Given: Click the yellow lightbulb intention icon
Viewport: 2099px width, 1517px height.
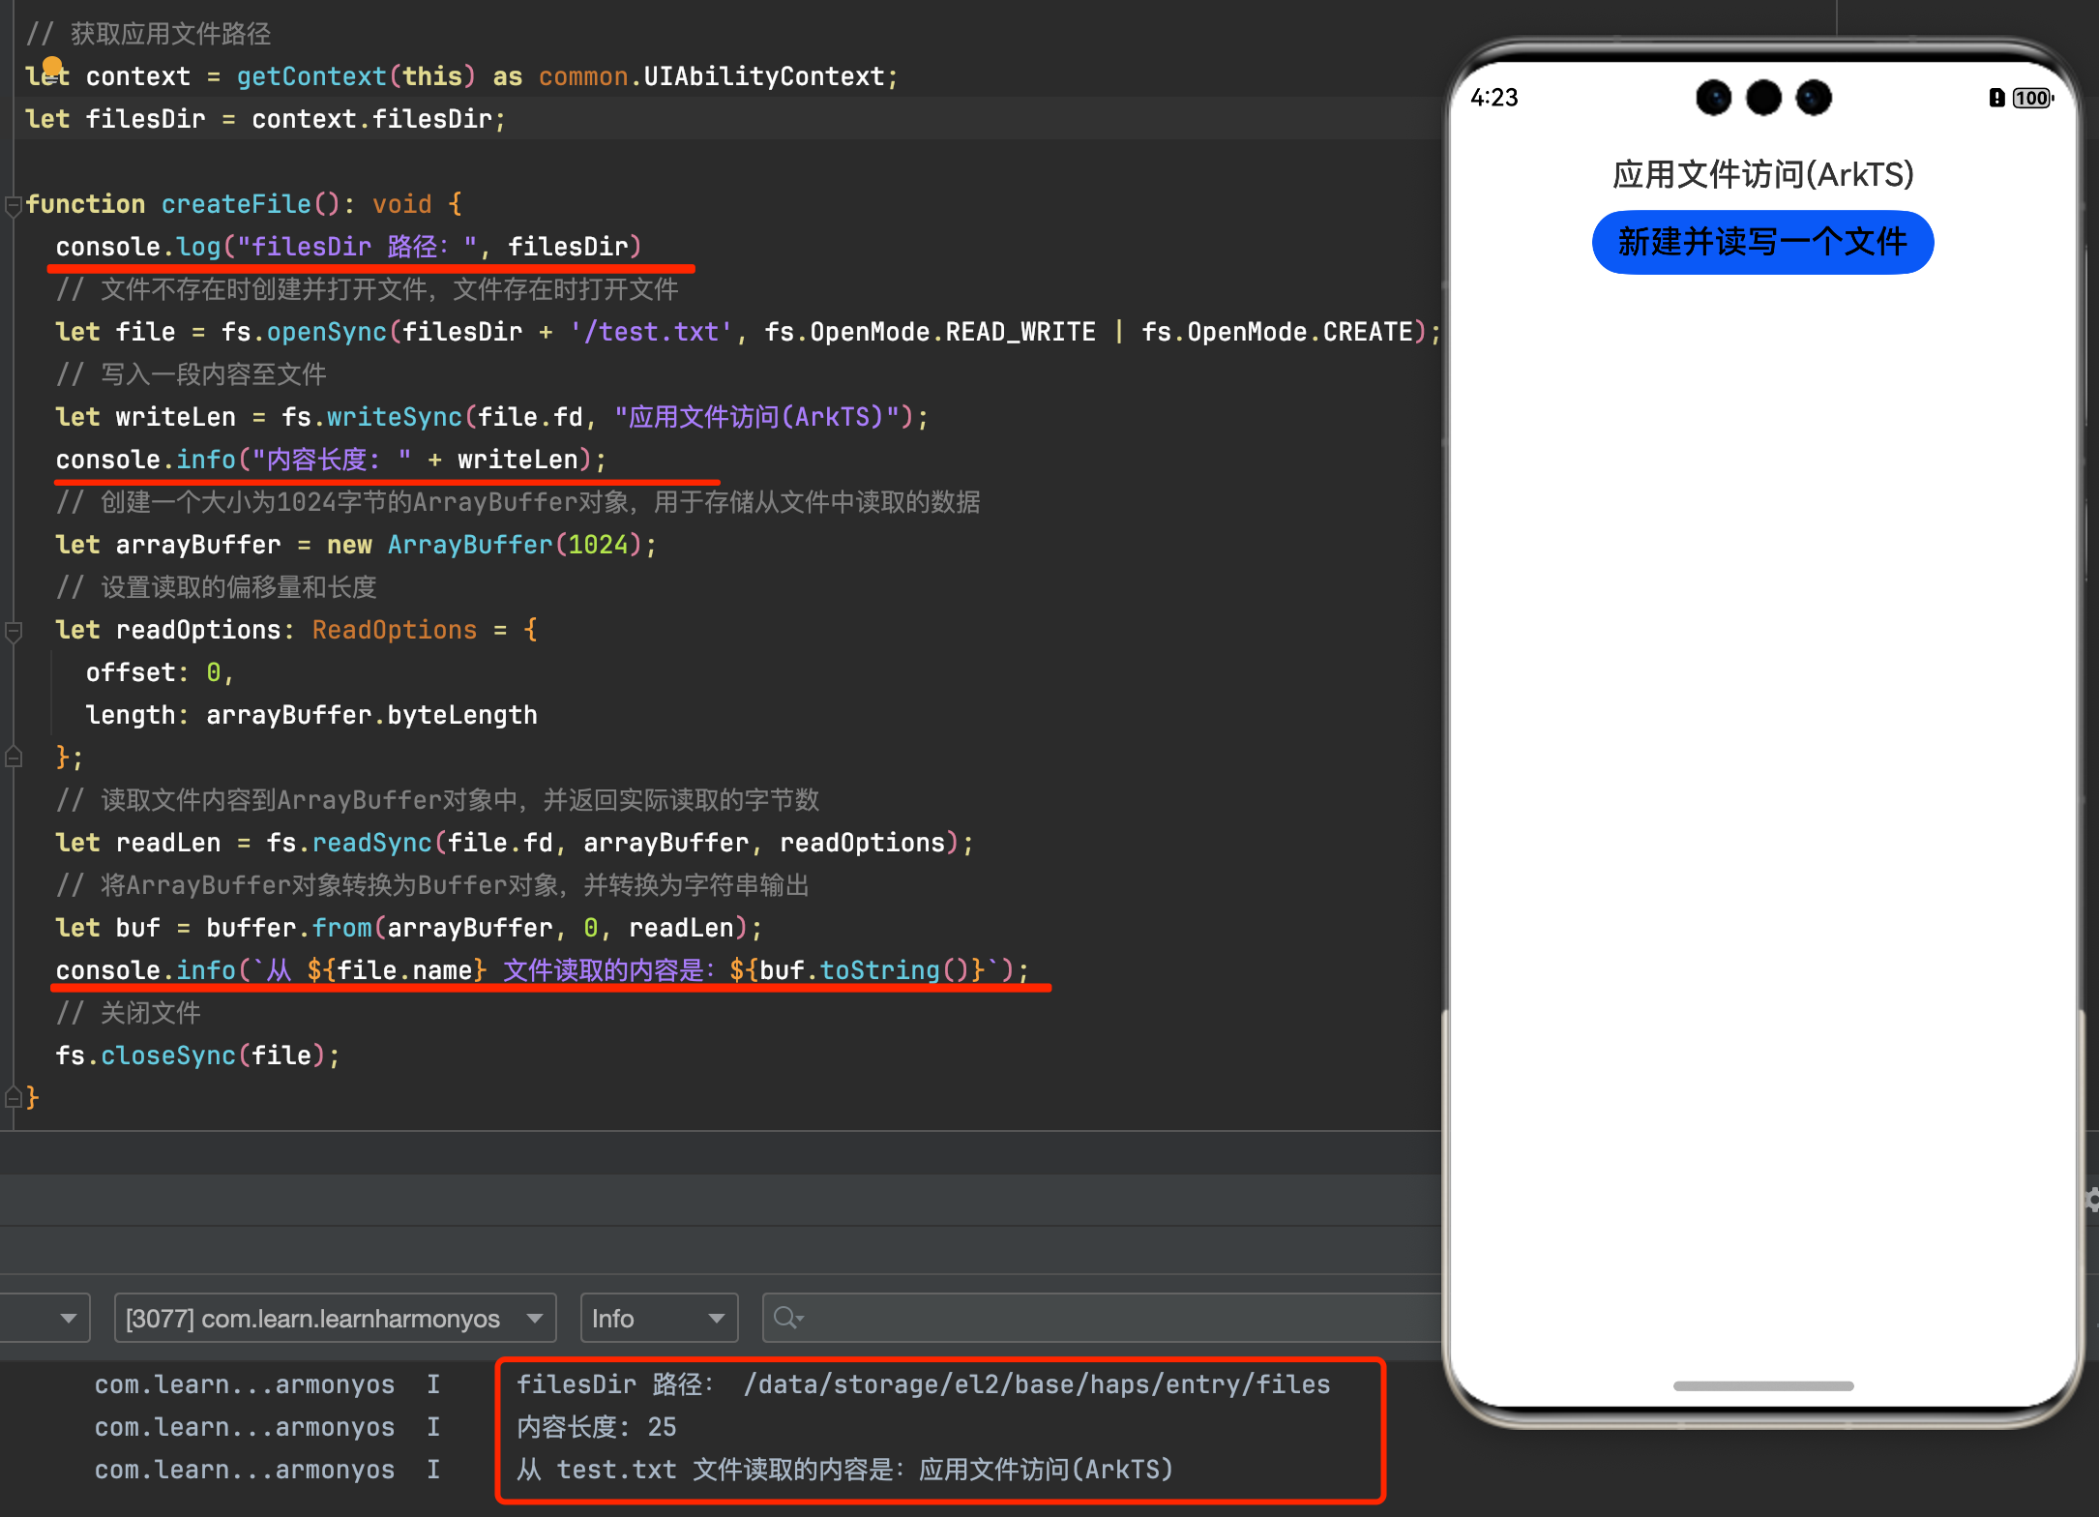Looking at the screenshot, I should pos(52,68).
